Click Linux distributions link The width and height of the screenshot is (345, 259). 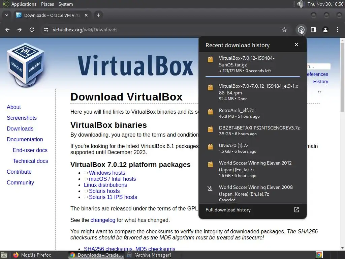pyautogui.click(x=105, y=185)
